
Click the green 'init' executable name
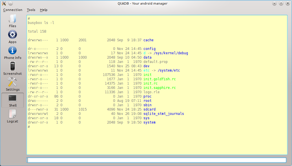point(147,75)
